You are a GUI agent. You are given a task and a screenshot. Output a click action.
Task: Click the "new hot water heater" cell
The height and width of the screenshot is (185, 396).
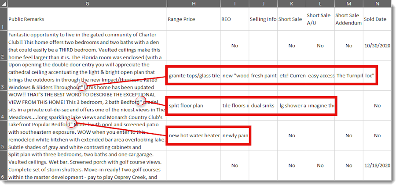pyautogui.click(x=194, y=135)
